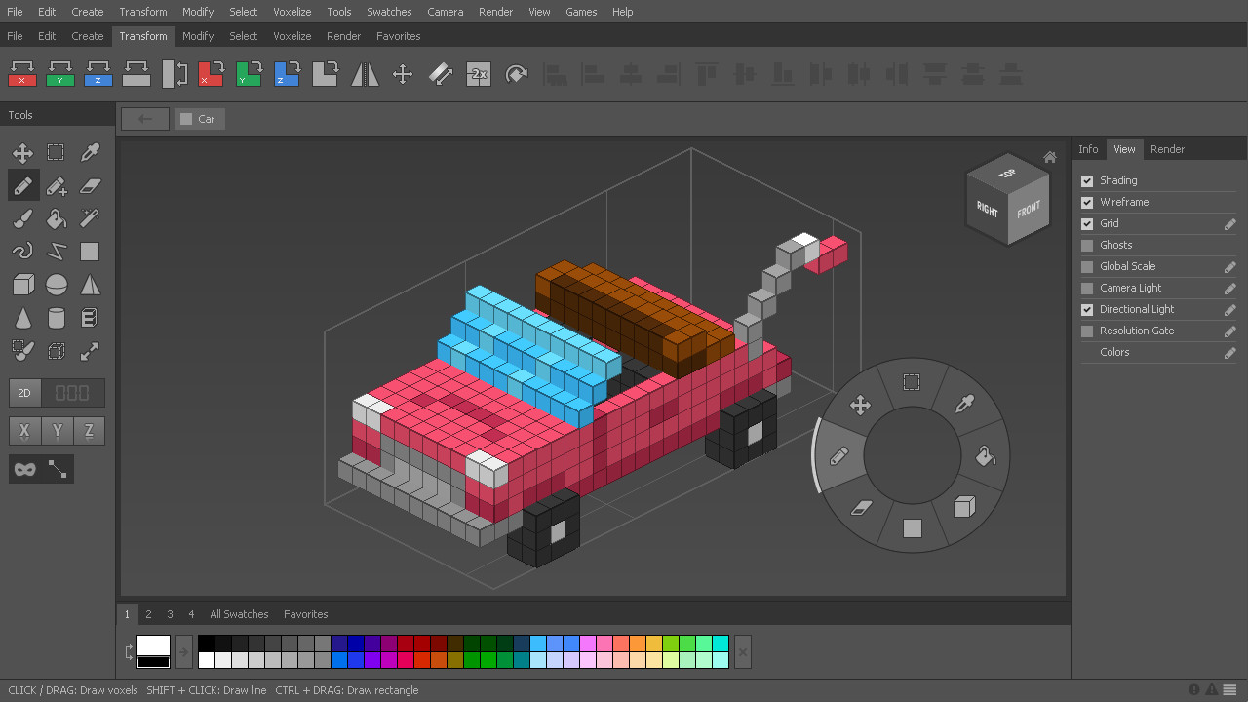Select the Flood Fill tool
This screenshot has width=1248, height=702.
click(56, 218)
